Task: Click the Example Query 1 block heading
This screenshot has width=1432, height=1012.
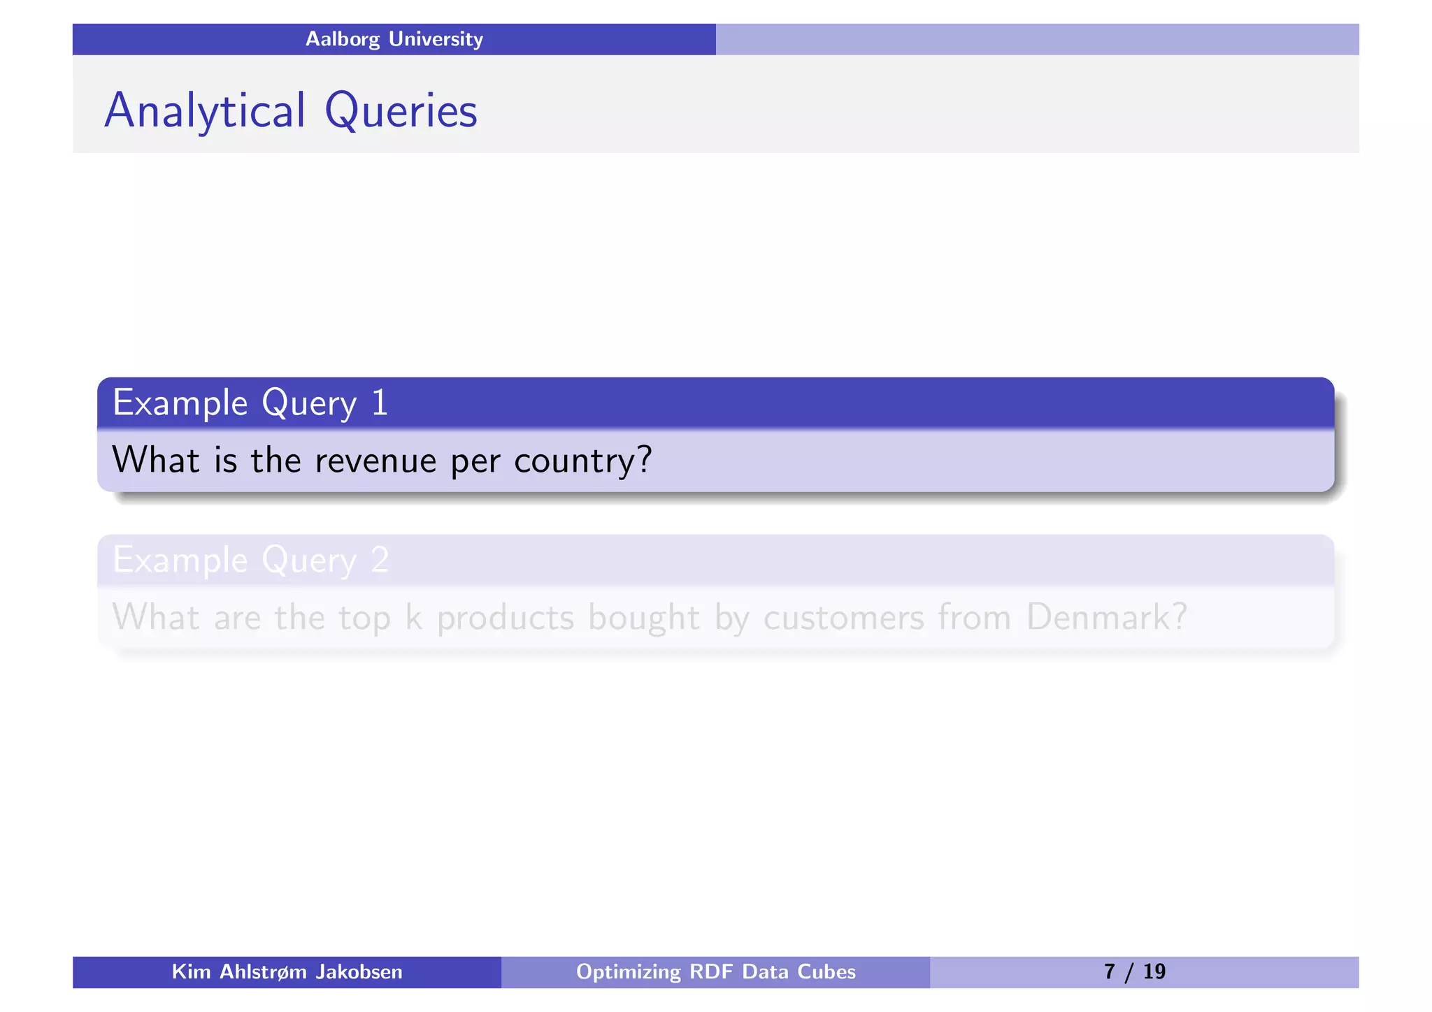Action: [x=250, y=403]
